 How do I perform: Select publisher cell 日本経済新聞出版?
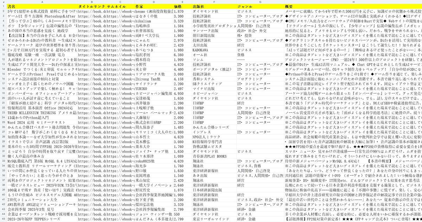[x=215, y=190]
